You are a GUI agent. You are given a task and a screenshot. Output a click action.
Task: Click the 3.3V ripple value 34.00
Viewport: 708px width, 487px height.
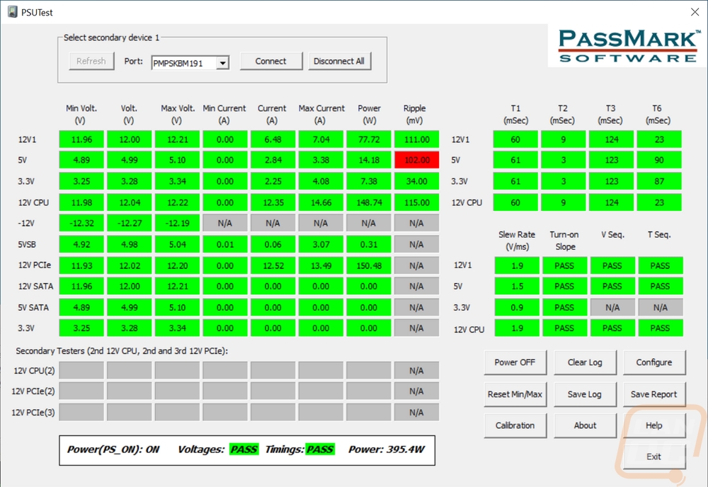417,181
